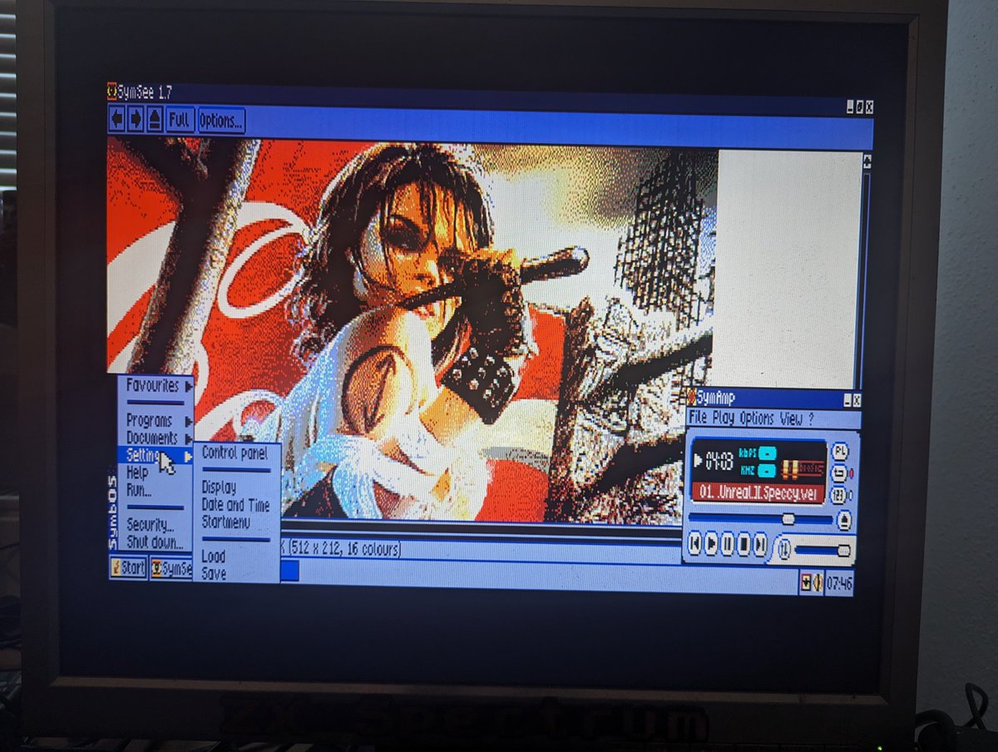The width and height of the screenshot is (998, 752).
Task: Click the volume/balance swap icon in SymAmp
Action: coord(783,548)
